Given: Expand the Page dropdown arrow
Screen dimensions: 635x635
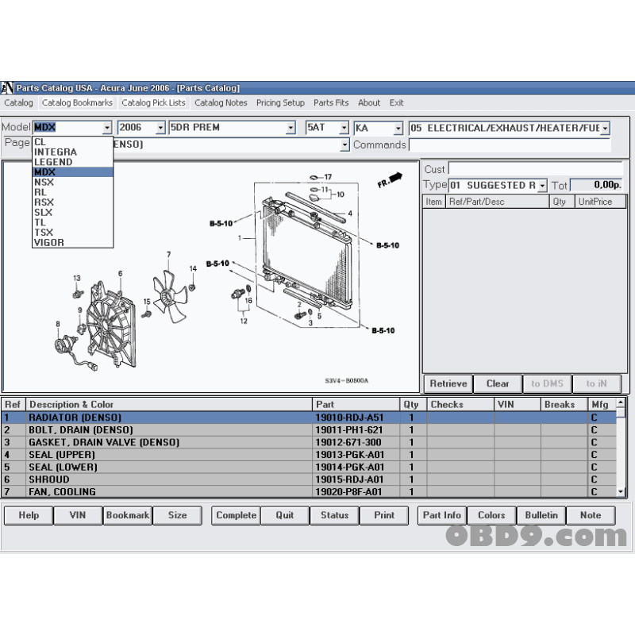Looking at the screenshot, I should (344, 144).
